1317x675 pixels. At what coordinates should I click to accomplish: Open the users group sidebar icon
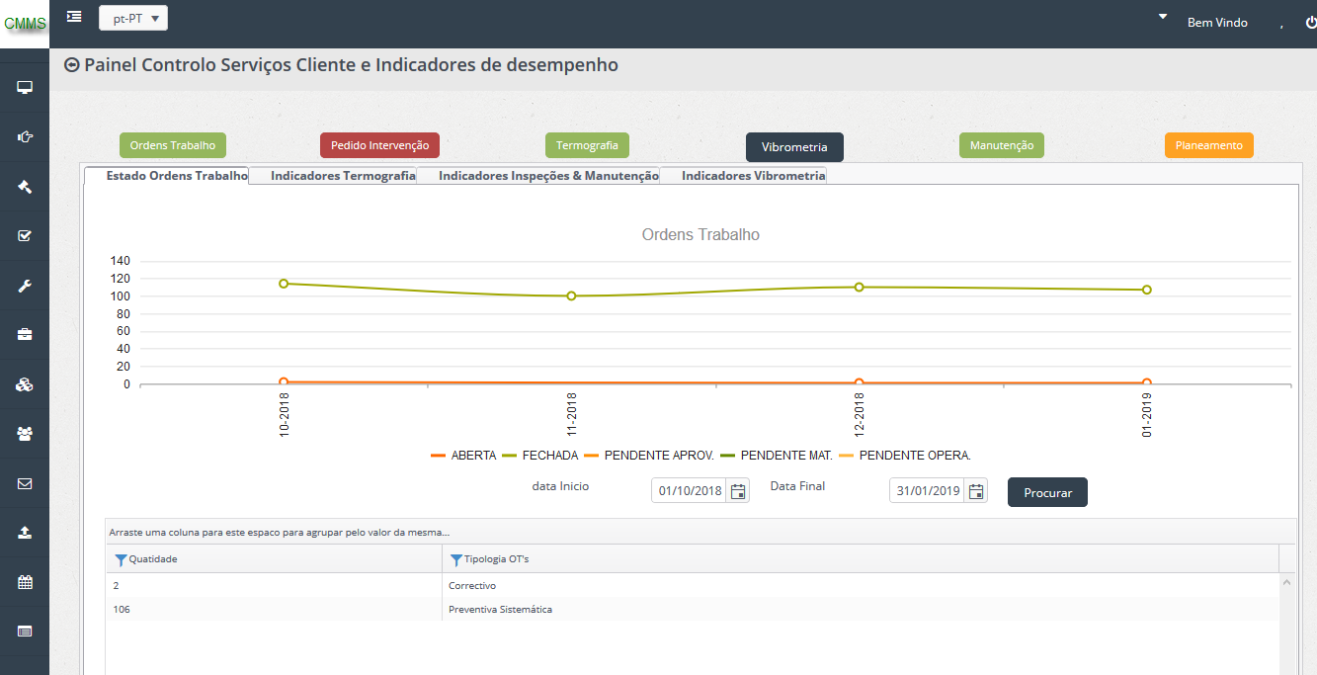pos(25,433)
